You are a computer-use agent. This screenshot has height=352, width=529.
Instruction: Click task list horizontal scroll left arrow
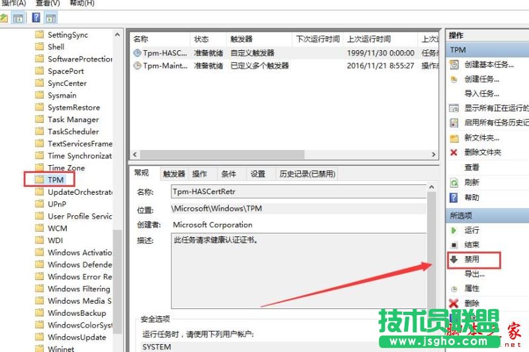[x=135, y=155]
